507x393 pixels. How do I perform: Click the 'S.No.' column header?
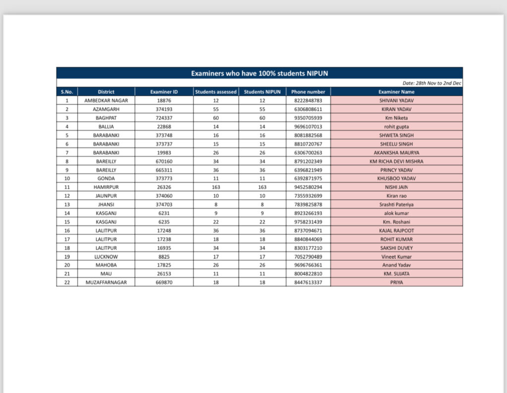(x=67, y=92)
